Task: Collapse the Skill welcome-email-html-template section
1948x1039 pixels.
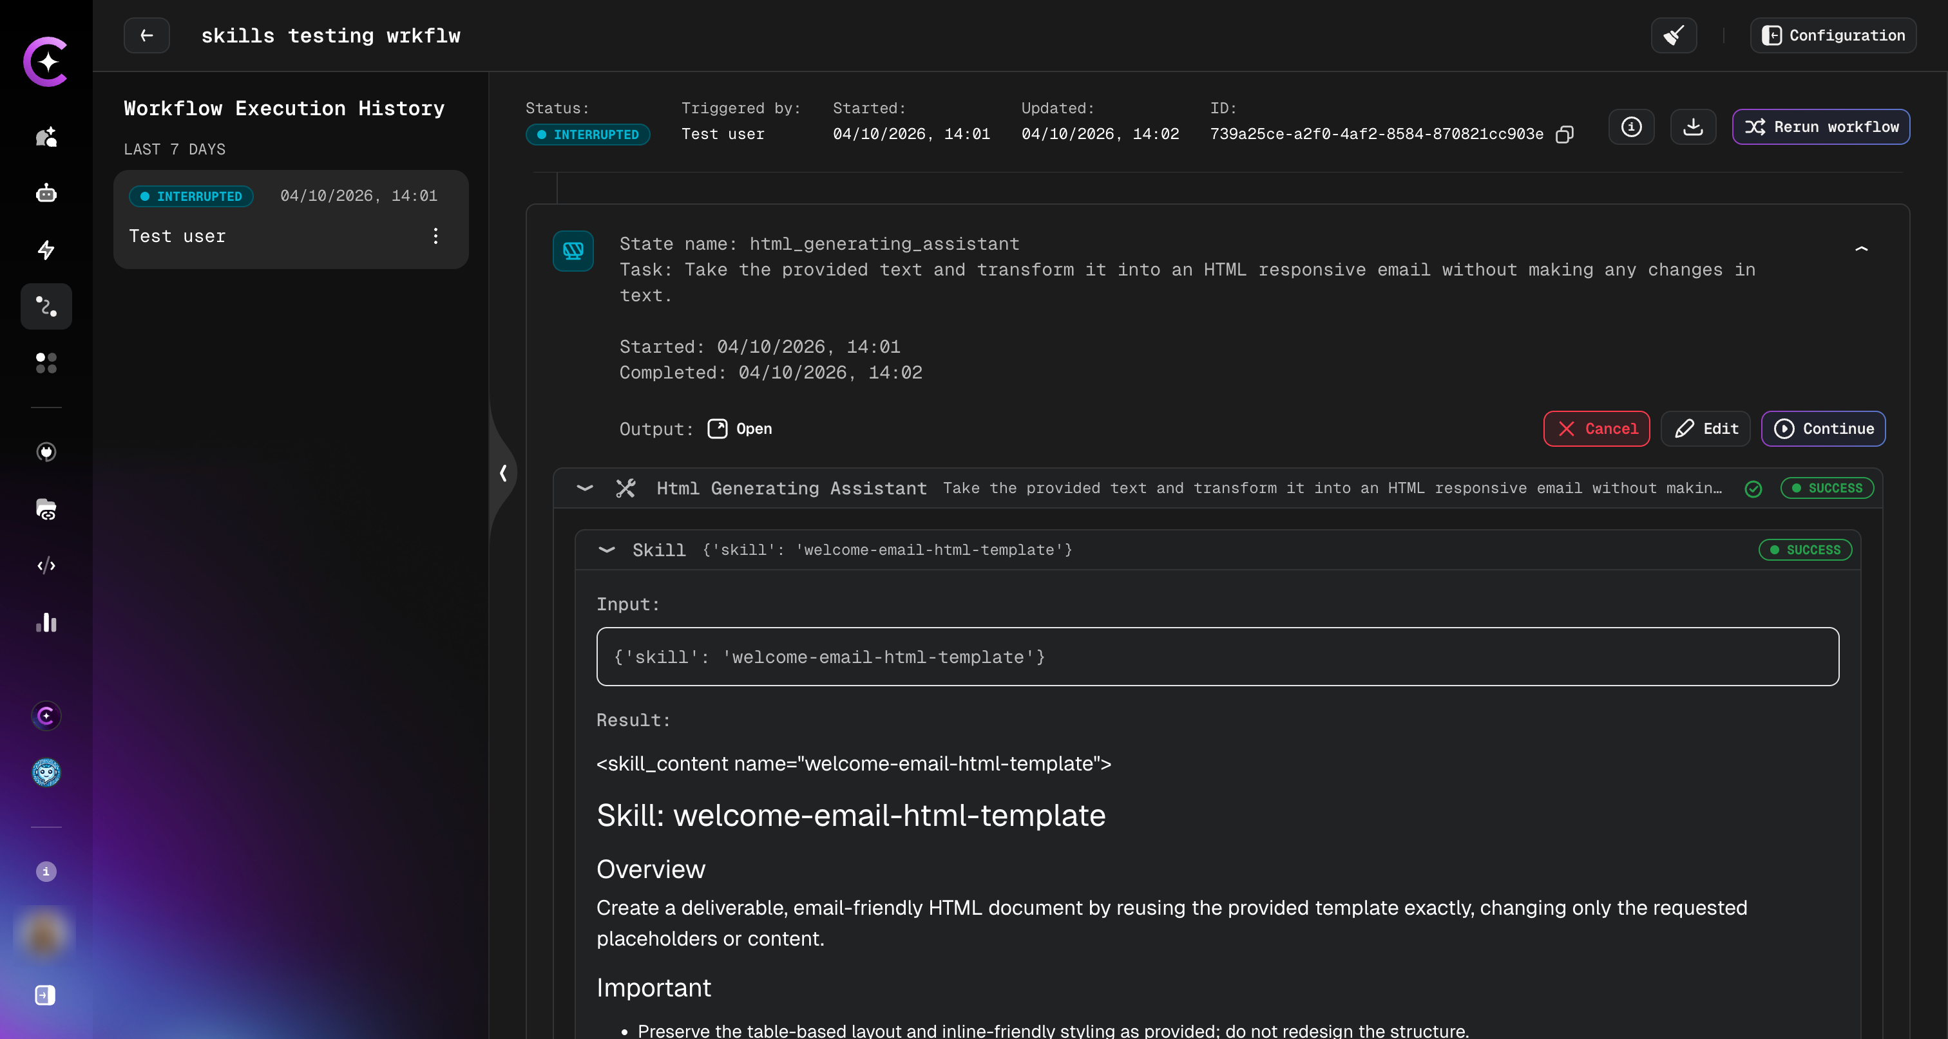Action: 606,550
